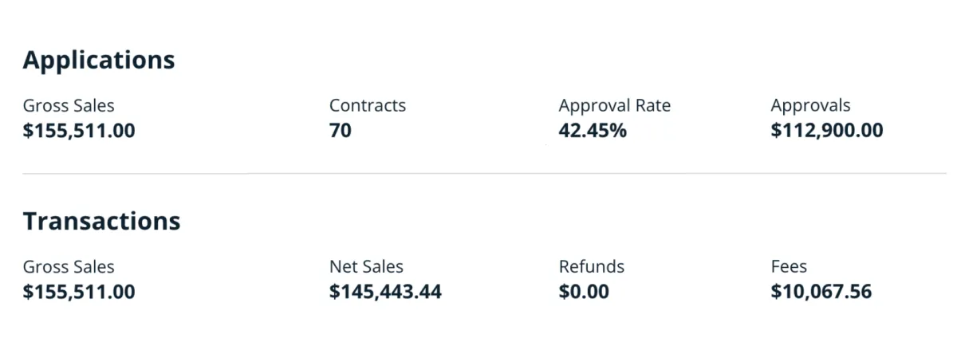Image resolution: width=957 pixels, height=346 pixels.
Task: Click the Transactions $155,511.00 gross sales value
Action: tap(79, 292)
